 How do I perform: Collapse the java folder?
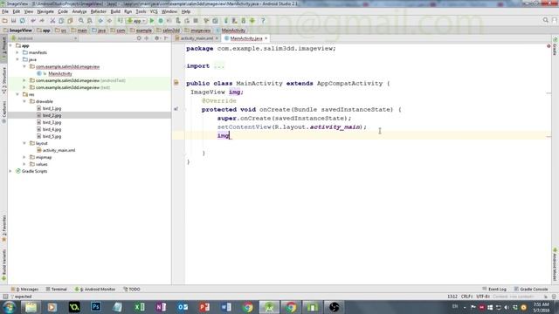point(17,59)
